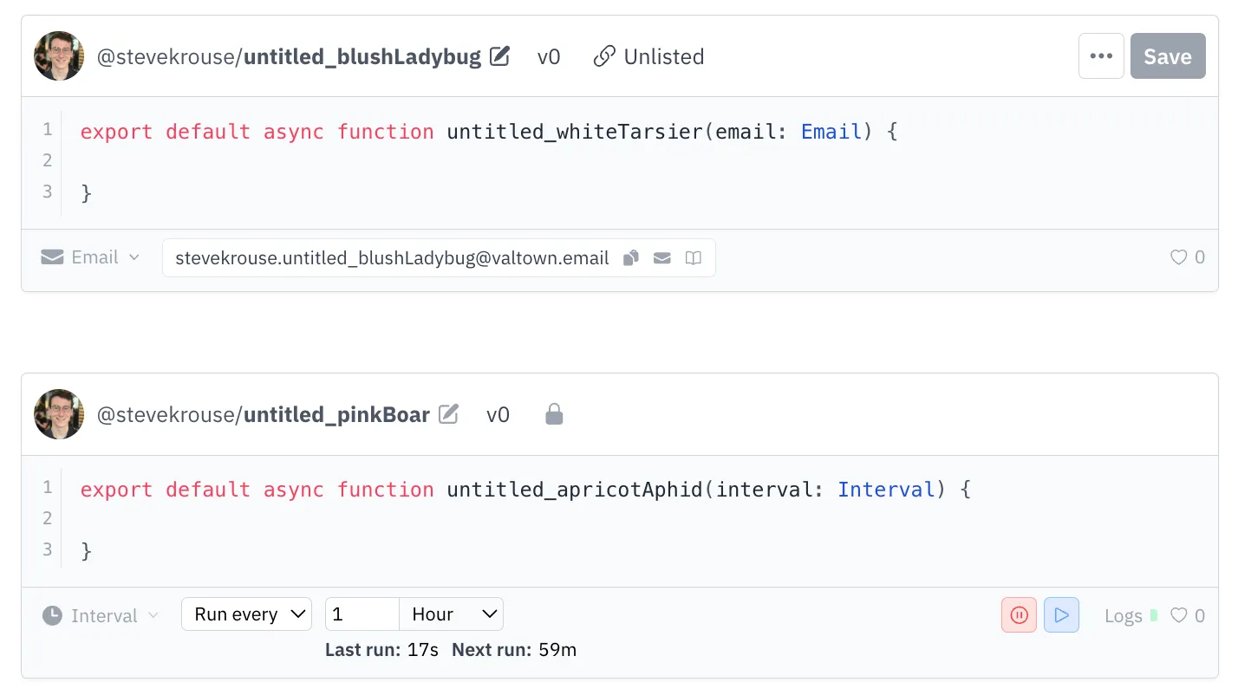Open the Interval val type dropdown
This screenshot has height=695, width=1238.
point(101,615)
